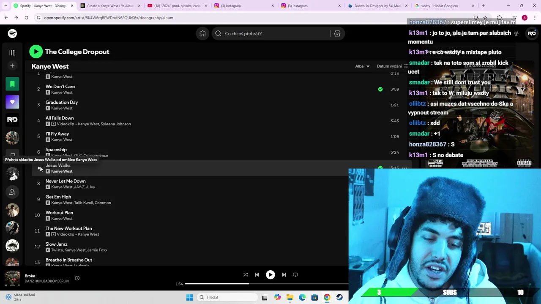Viewport: 541px width, 304px height.
Task: Select Graduation Day track
Action: point(62,102)
